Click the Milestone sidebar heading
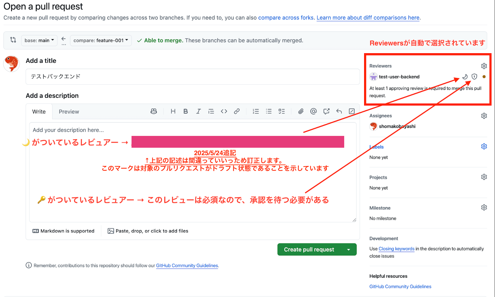The height and width of the screenshot is (297, 495). pyautogui.click(x=380, y=208)
